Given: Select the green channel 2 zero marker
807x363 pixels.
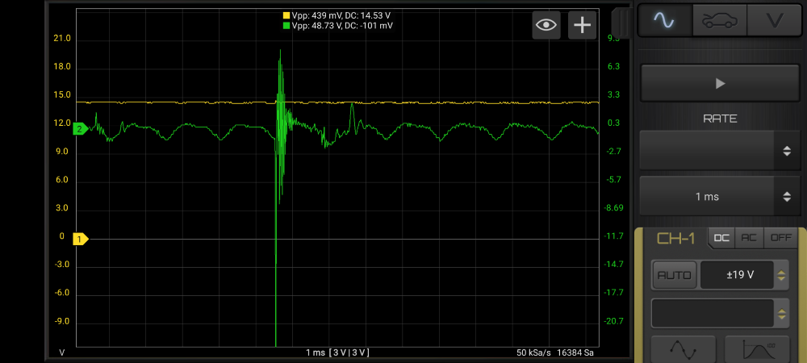Looking at the screenshot, I should 80,129.
